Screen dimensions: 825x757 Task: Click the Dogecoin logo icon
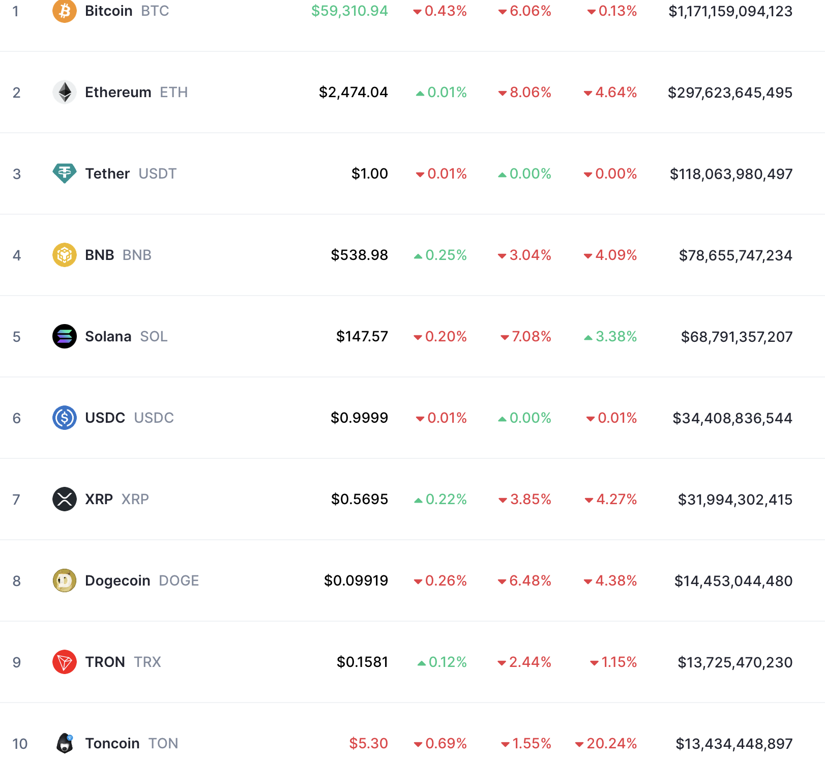[x=65, y=580]
